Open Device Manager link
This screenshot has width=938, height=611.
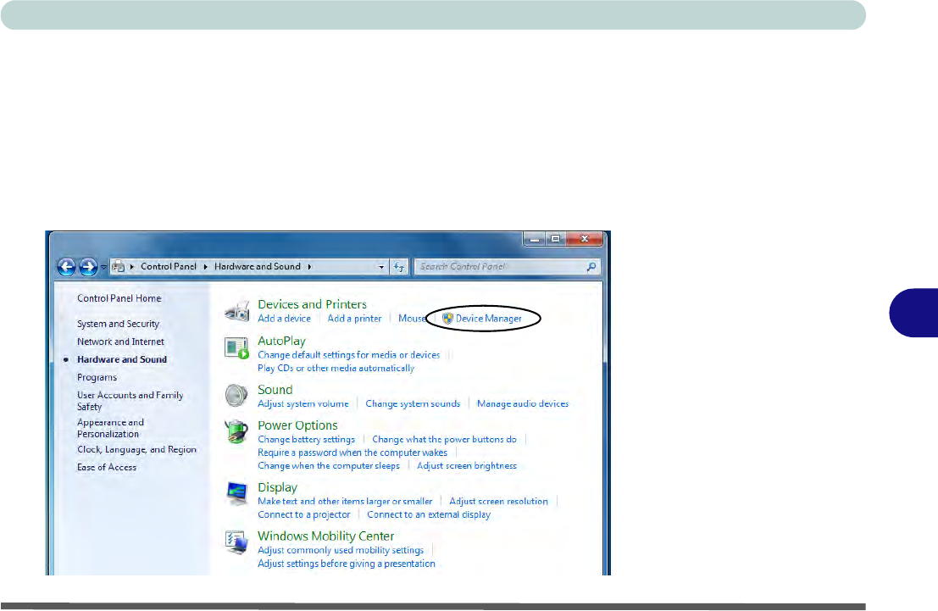click(489, 319)
